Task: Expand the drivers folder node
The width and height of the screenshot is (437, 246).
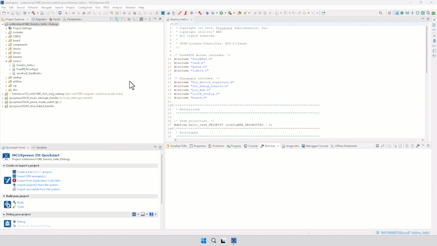Action: 6,53
